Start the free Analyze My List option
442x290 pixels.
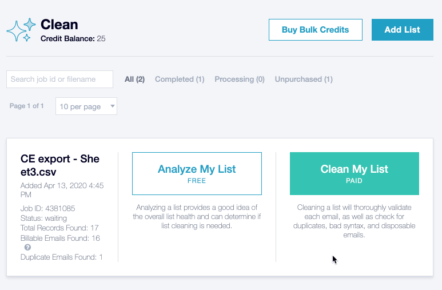pyautogui.click(x=197, y=173)
